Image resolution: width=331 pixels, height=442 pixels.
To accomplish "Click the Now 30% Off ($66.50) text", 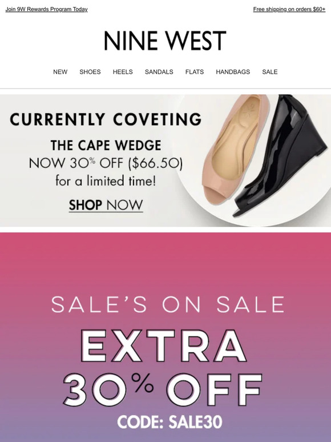I will (106, 163).
